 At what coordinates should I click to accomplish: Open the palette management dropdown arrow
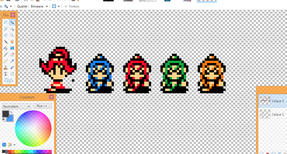[14, 145]
